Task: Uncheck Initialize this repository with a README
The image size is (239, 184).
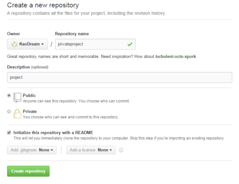Action: pyautogui.click(x=9, y=132)
